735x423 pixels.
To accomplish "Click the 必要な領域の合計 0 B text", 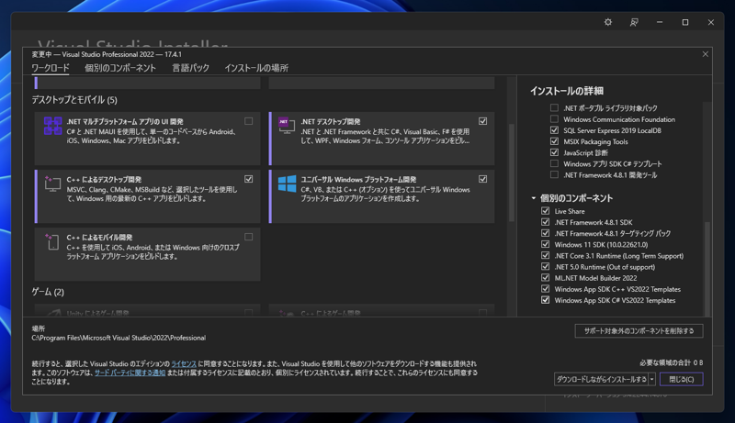I will tap(672, 362).
